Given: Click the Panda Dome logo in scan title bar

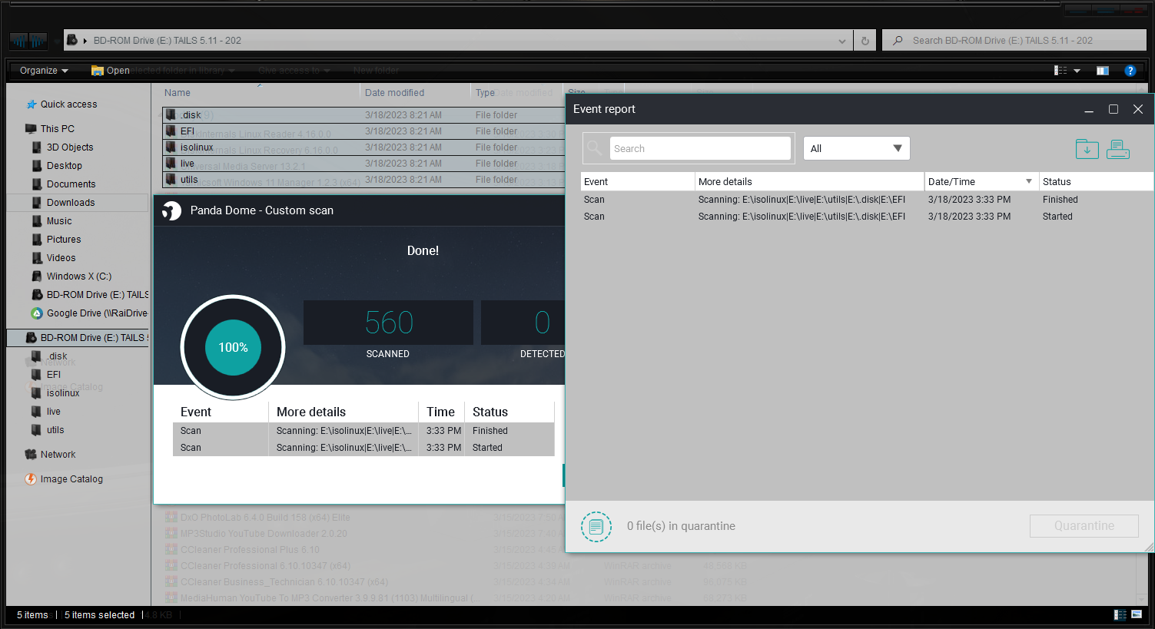Looking at the screenshot, I should (x=171, y=210).
